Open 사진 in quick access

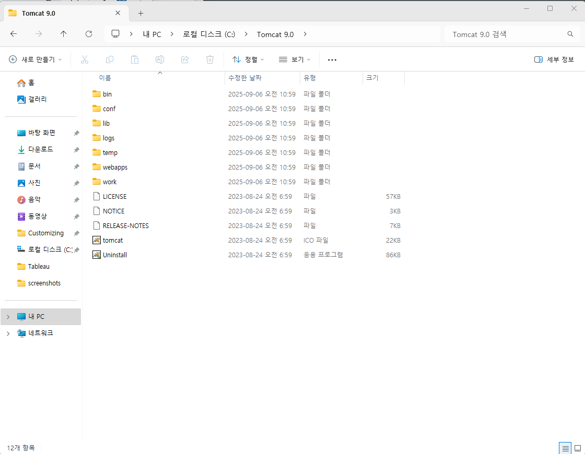[34, 183]
